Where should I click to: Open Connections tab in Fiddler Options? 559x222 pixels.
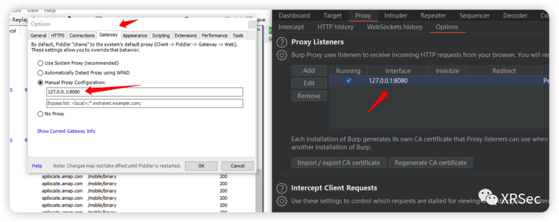tap(82, 36)
